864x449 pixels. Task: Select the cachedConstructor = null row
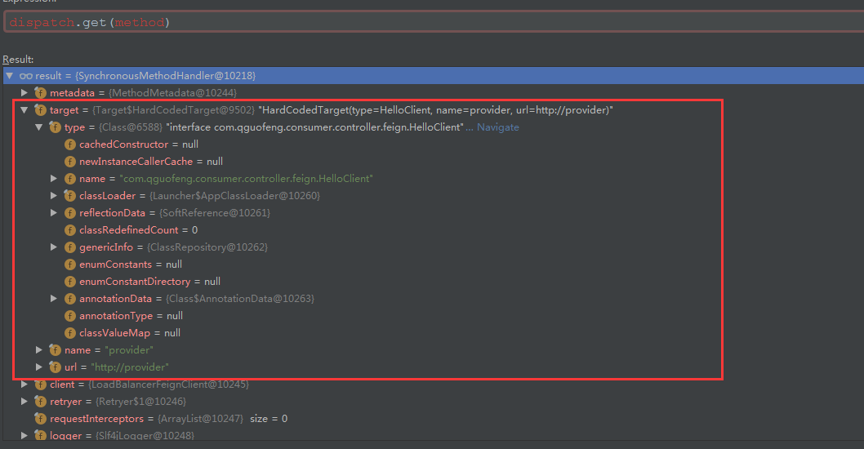[x=139, y=144]
